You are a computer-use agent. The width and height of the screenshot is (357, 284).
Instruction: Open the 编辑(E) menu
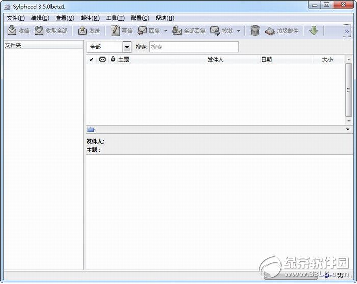[40, 18]
